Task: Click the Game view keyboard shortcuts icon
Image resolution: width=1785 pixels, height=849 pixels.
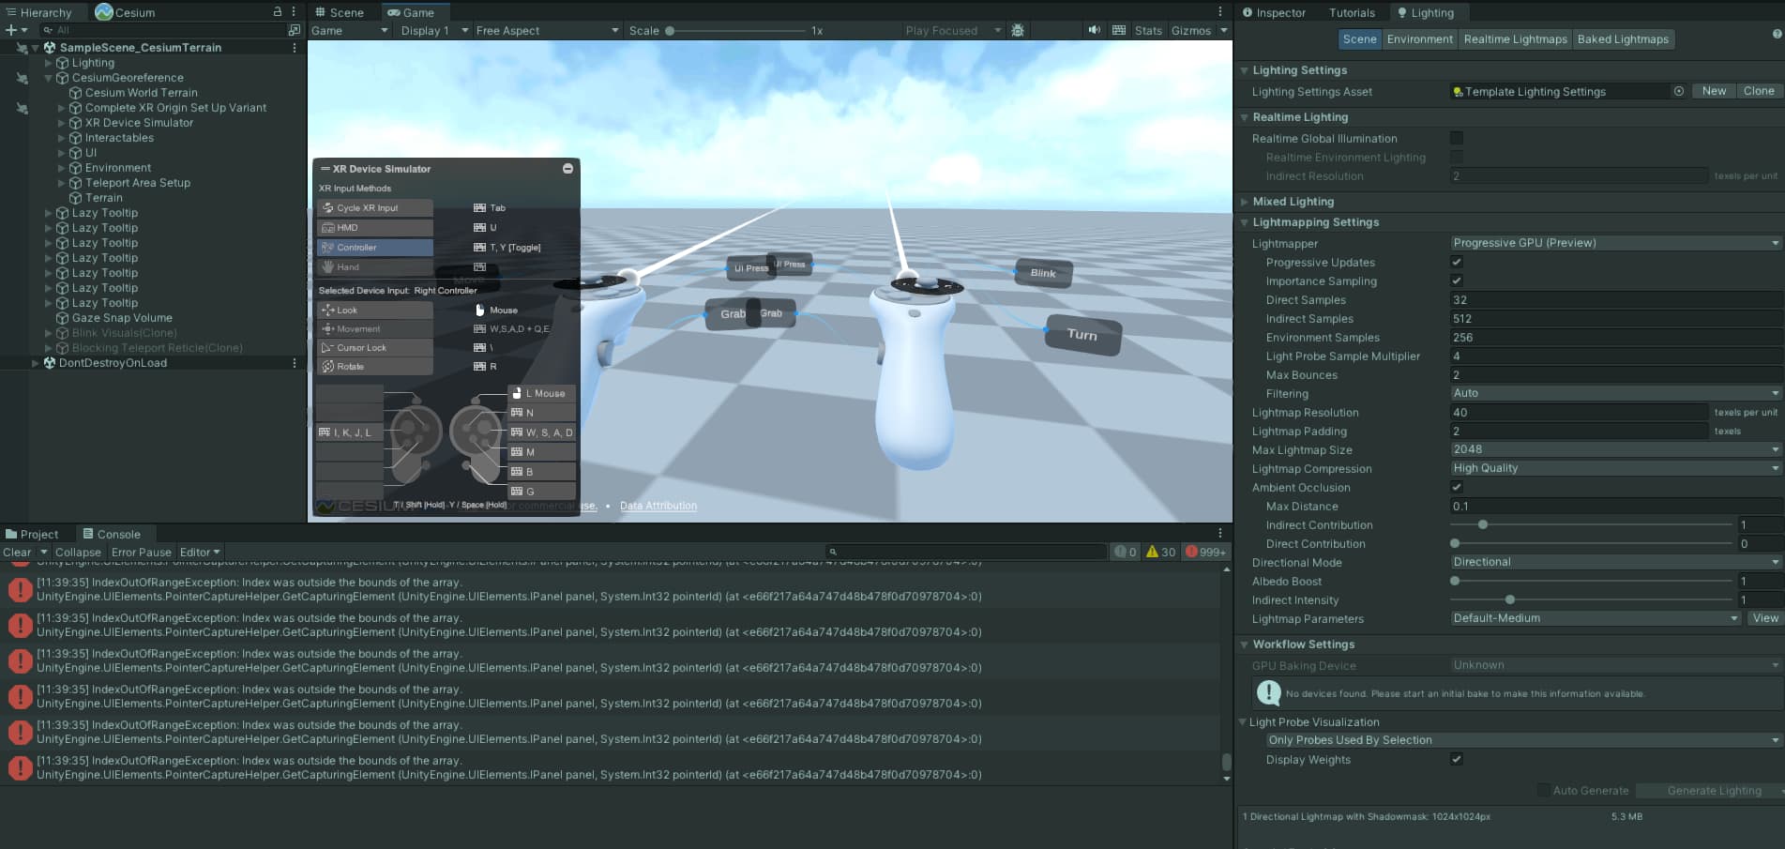Action: [1119, 31]
